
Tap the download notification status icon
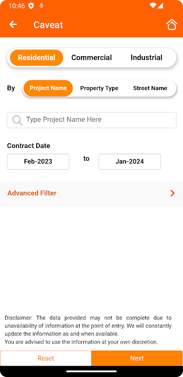pos(41,6)
